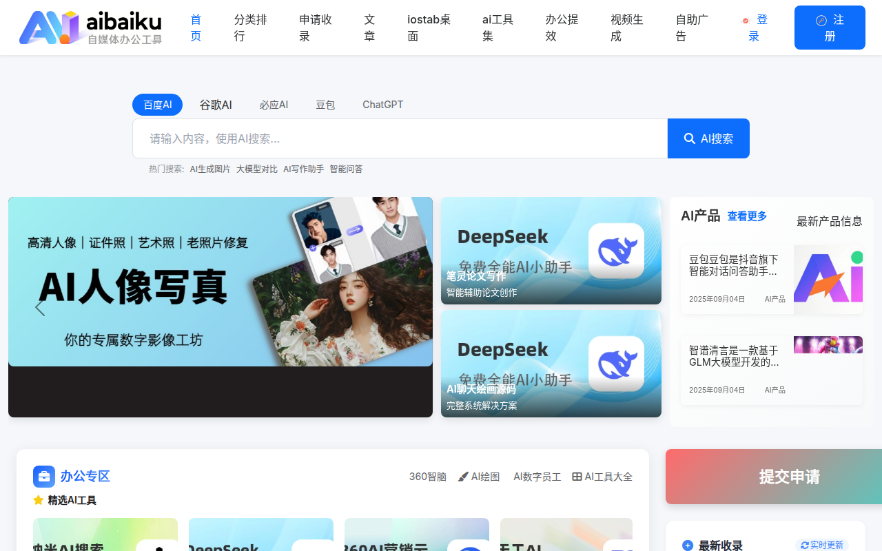Open 查看更多 to see more AI products
The width and height of the screenshot is (882, 551).
[x=747, y=216]
